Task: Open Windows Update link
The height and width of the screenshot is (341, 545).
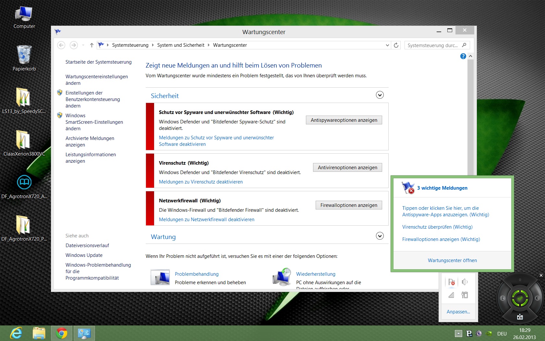Action: (84, 255)
